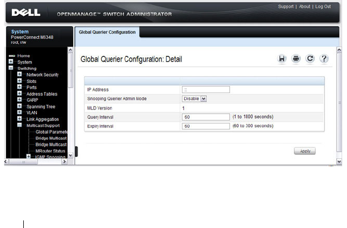Expand the VLAN node
347x228 pixels.
pyautogui.click(x=19, y=112)
